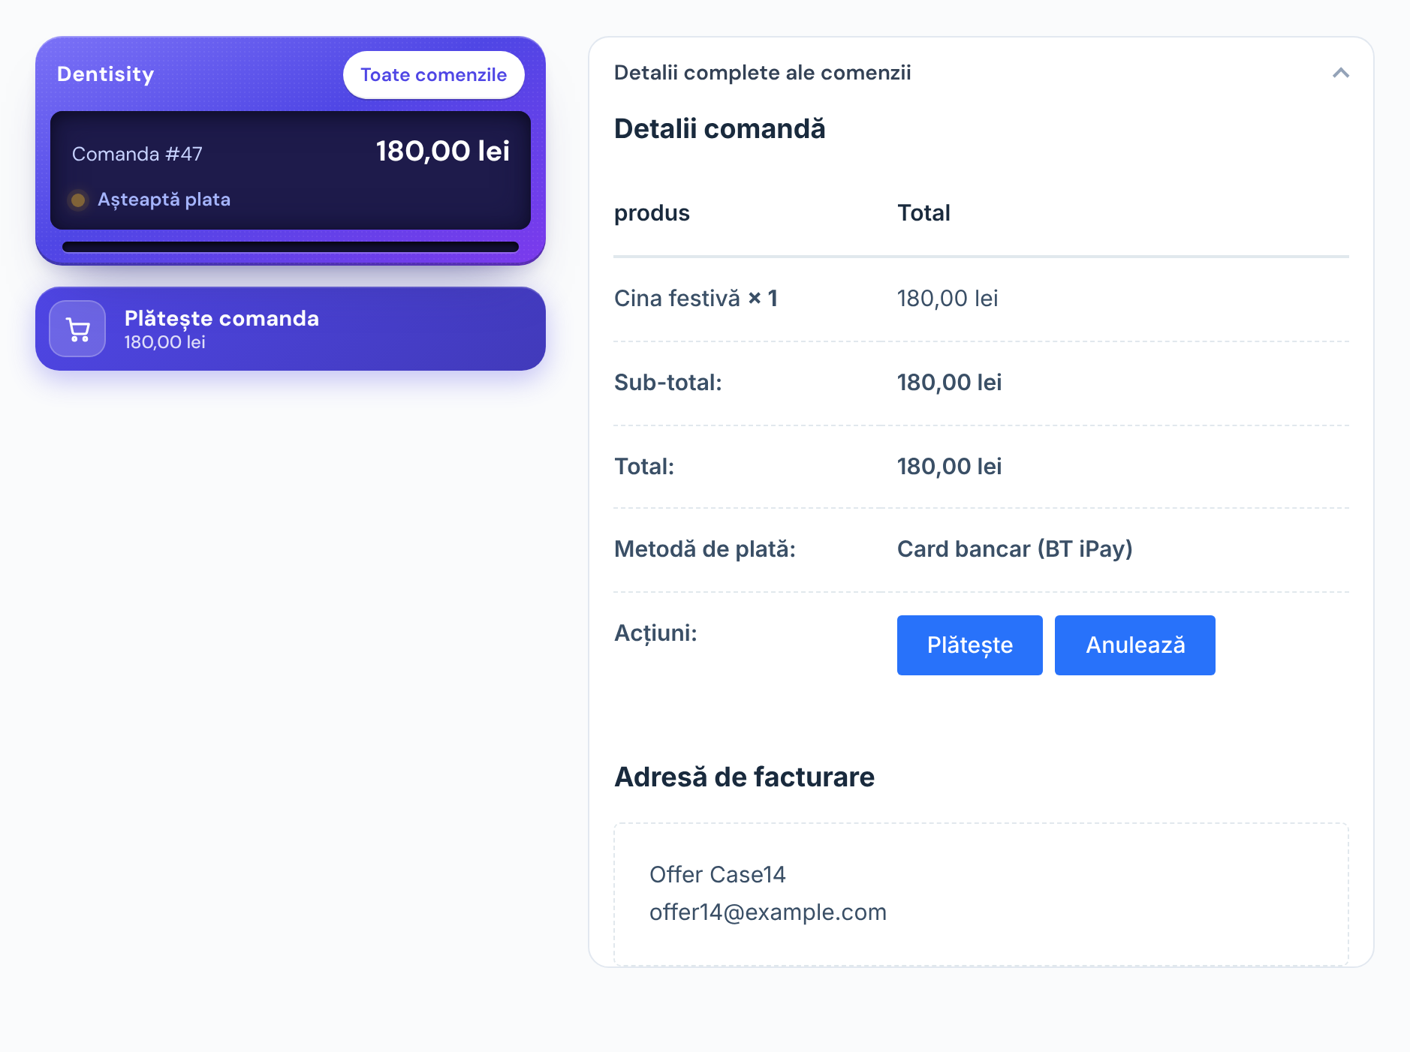Click the offer14@example.com email address

768,912
